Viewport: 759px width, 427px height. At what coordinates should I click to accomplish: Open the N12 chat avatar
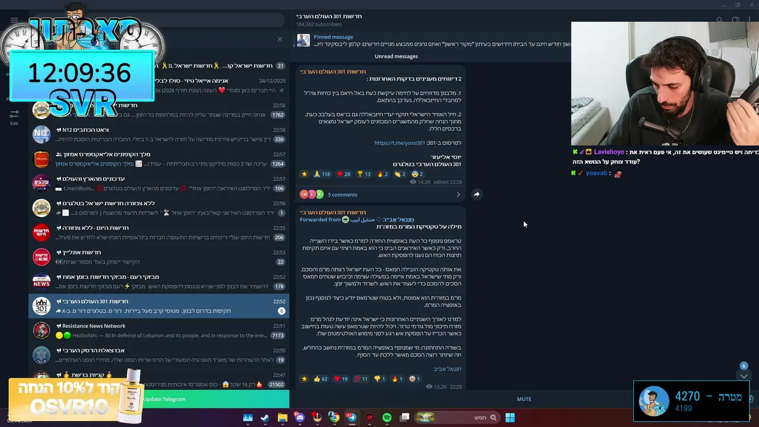(x=42, y=135)
